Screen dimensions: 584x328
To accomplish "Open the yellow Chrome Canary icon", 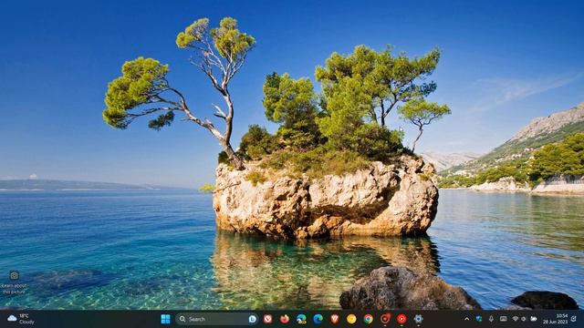I will pos(351,319).
